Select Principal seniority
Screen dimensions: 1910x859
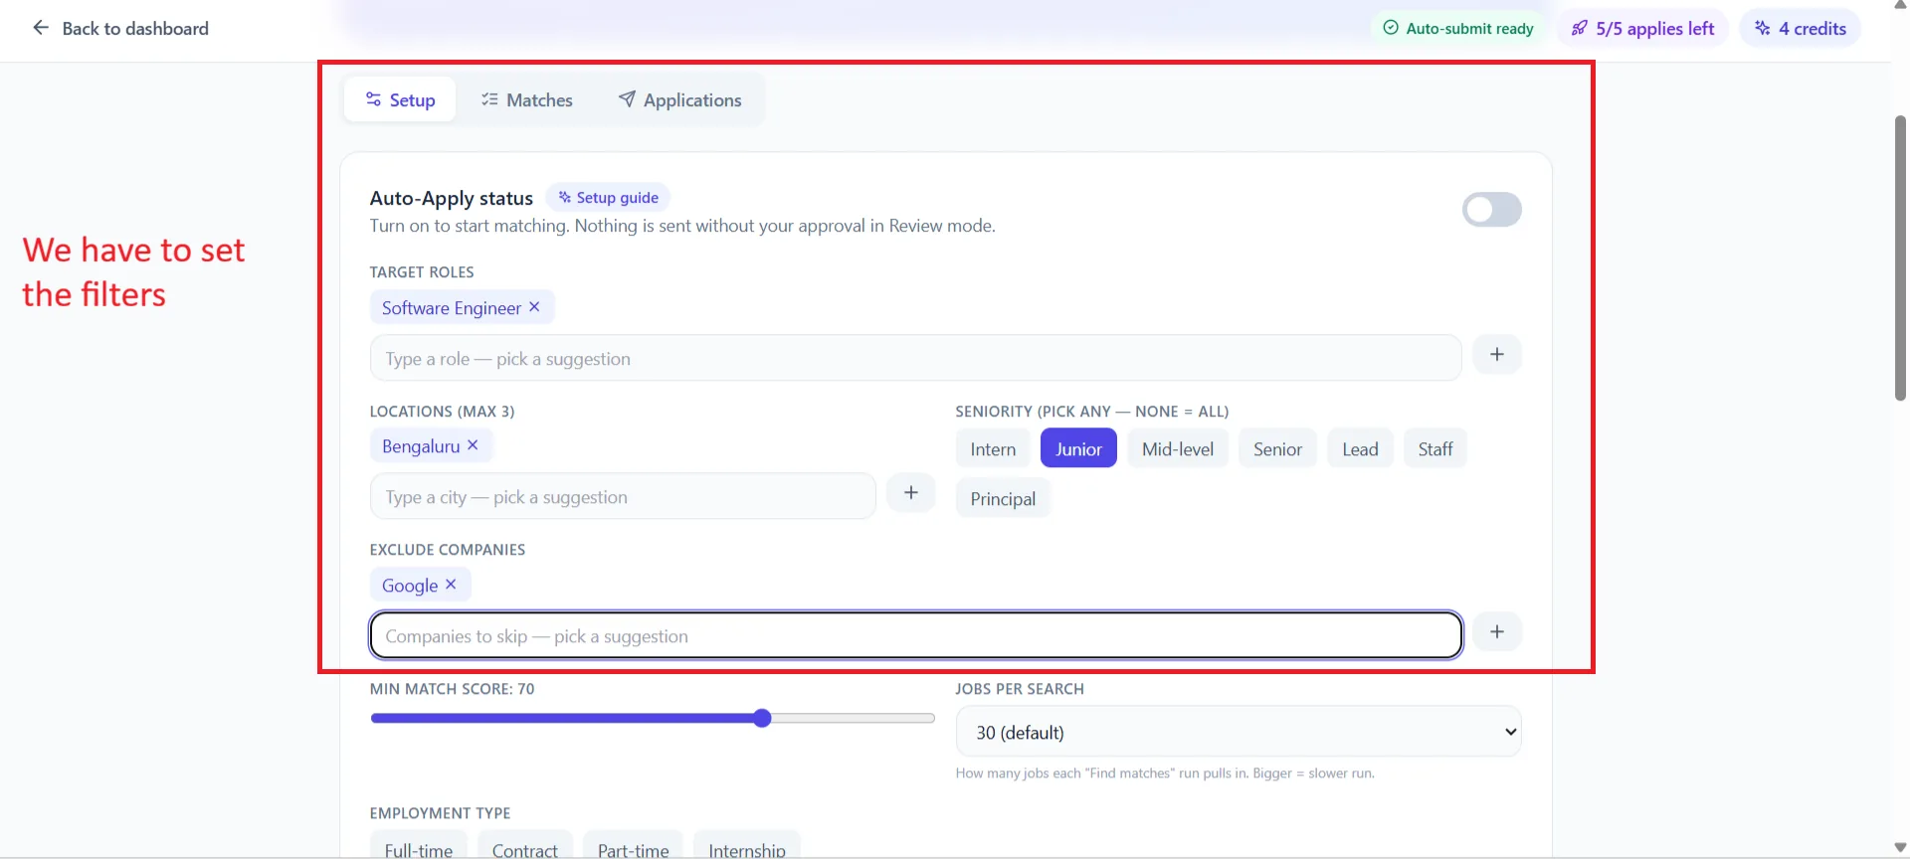1003,498
